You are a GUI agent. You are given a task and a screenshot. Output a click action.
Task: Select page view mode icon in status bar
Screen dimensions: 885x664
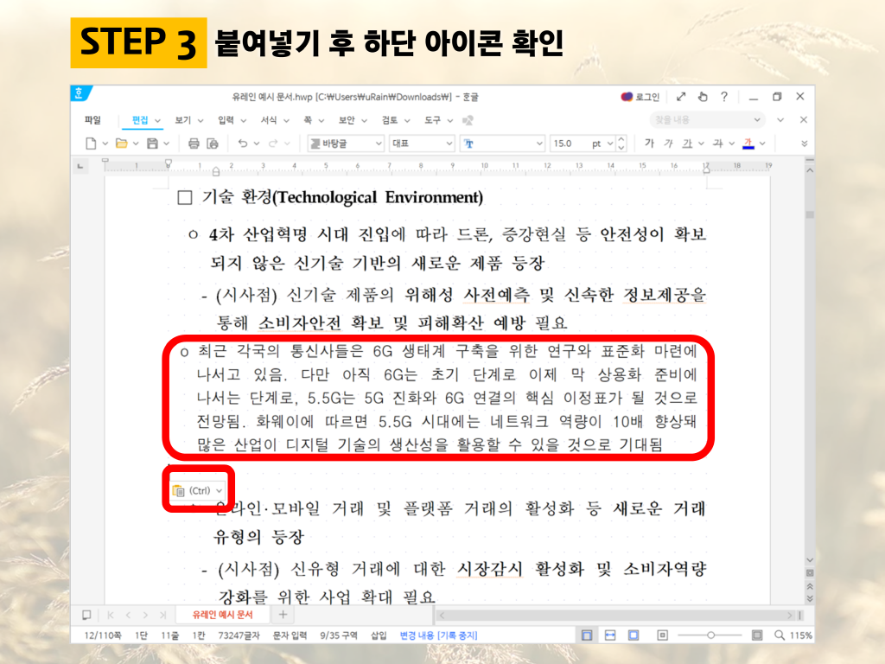tap(587, 635)
